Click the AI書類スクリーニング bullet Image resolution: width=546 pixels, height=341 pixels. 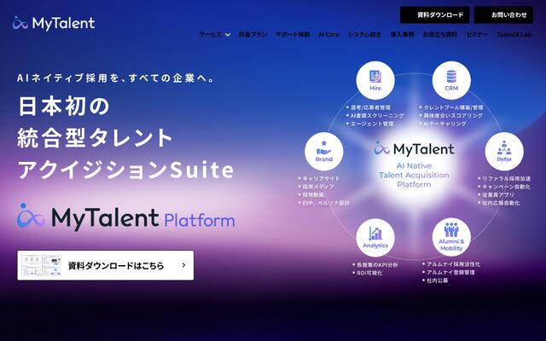point(377,116)
